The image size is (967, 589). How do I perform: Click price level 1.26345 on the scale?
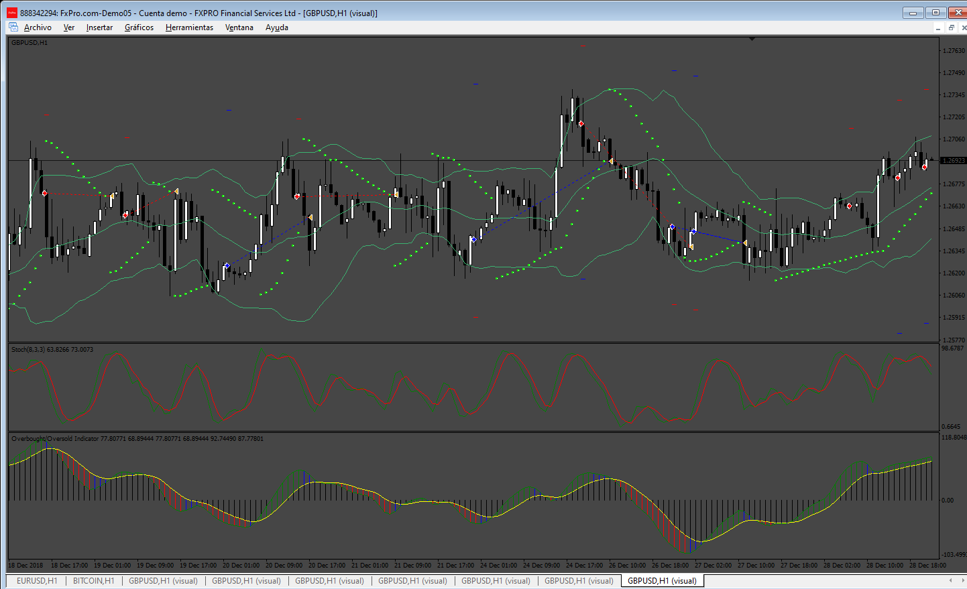pyautogui.click(x=954, y=251)
